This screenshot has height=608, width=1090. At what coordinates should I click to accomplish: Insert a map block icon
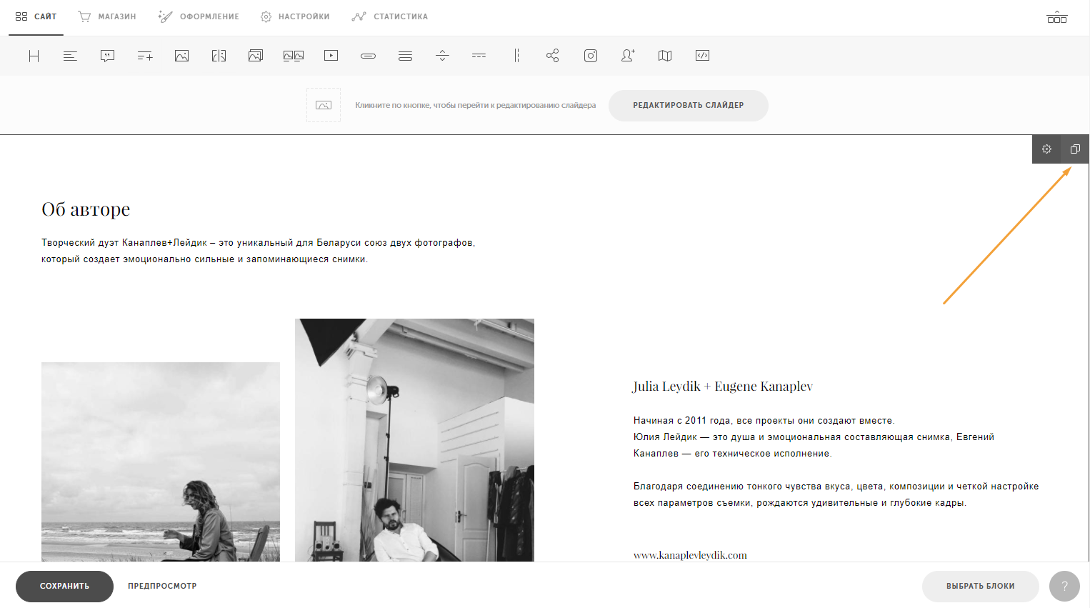point(665,56)
